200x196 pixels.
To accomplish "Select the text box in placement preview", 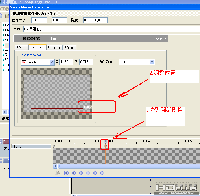I will (88, 107).
